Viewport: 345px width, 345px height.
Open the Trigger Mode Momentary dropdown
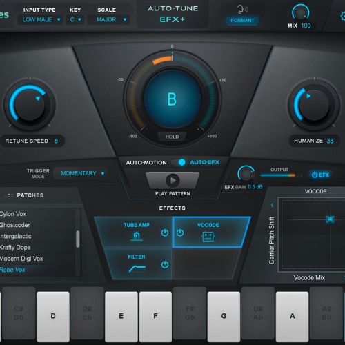(x=81, y=173)
